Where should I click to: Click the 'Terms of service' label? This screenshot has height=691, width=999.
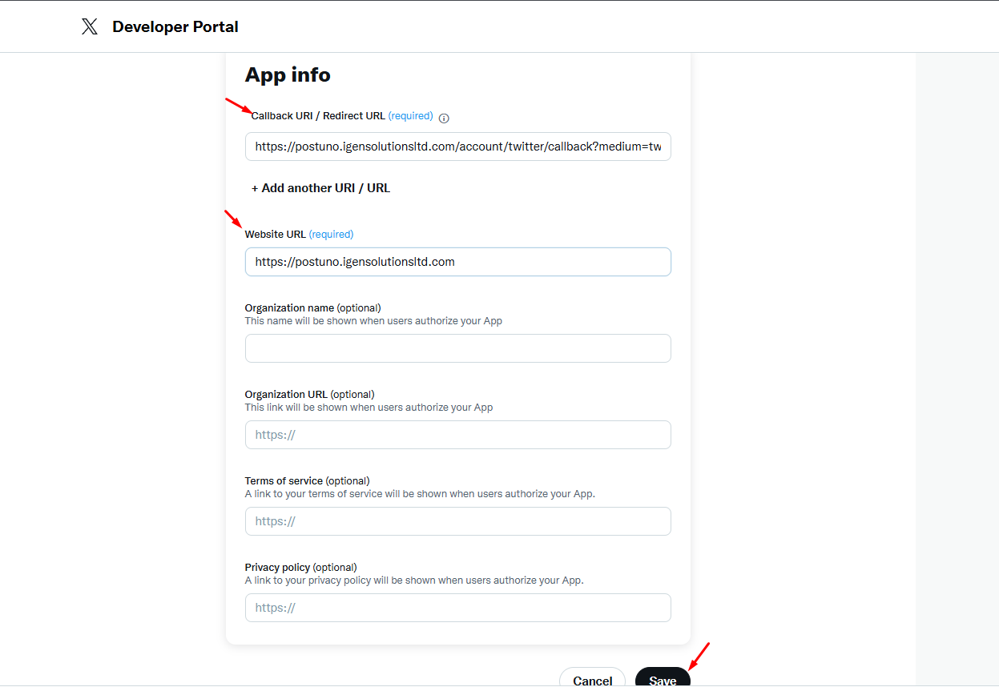point(284,481)
